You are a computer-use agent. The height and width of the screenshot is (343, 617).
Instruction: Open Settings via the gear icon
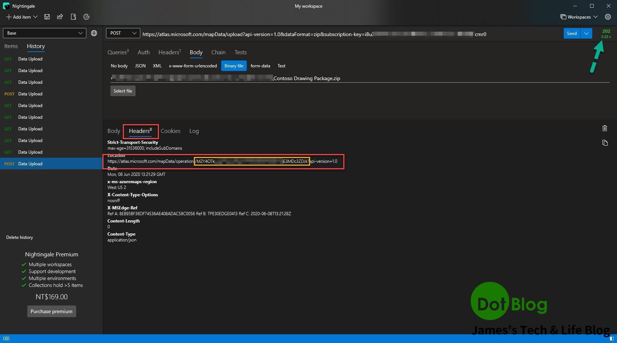point(608,17)
